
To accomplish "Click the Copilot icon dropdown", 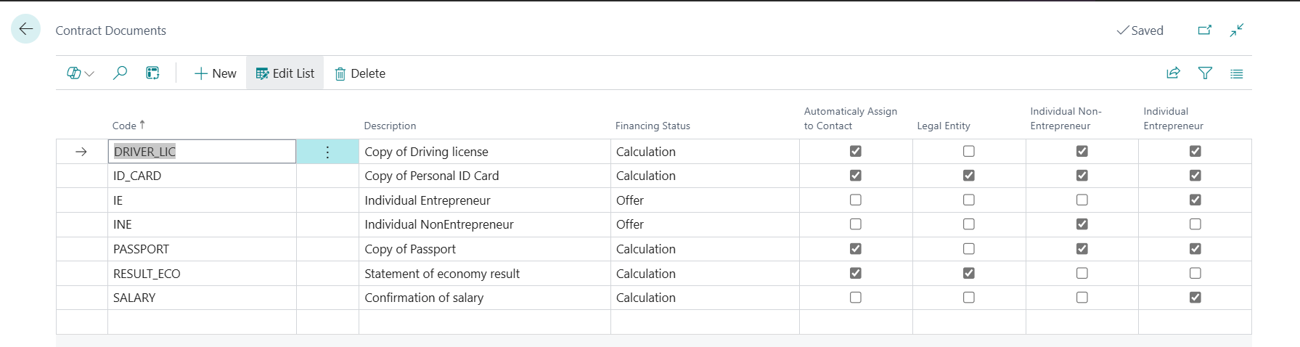I will pos(80,73).
